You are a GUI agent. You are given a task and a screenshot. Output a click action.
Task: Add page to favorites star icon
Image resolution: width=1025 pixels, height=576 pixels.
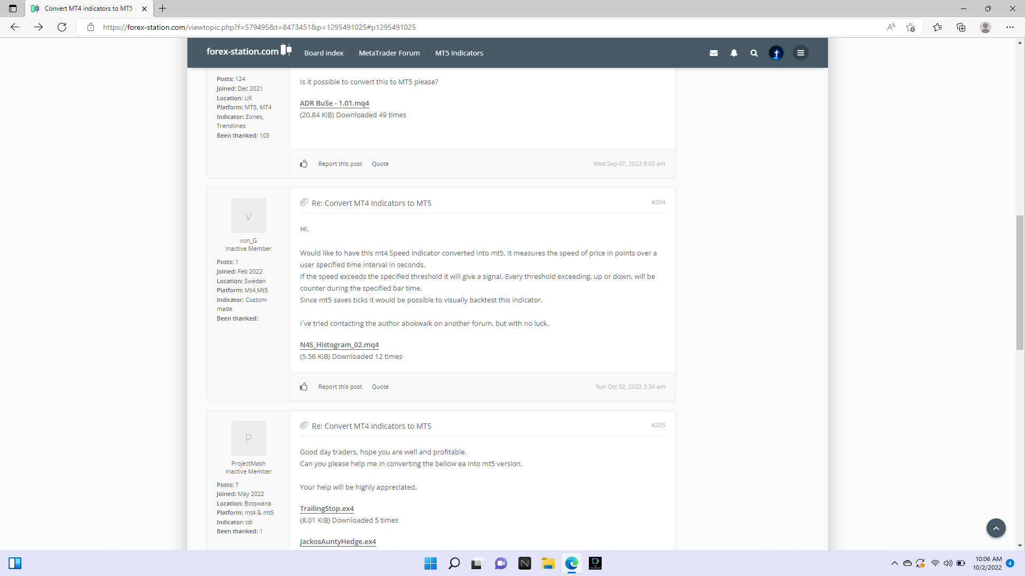coord(911,27)
